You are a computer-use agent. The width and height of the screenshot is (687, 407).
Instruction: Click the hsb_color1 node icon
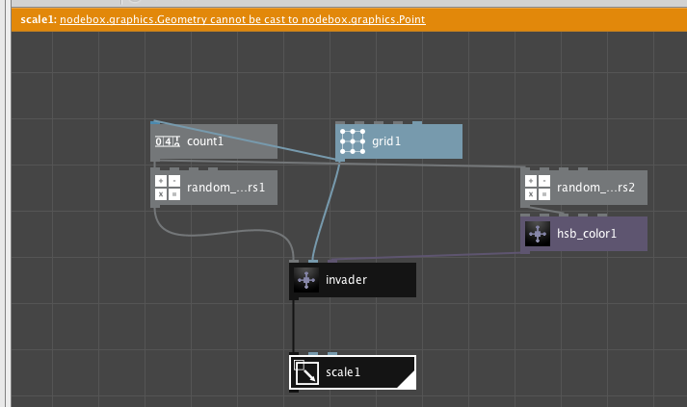point(538,234)
